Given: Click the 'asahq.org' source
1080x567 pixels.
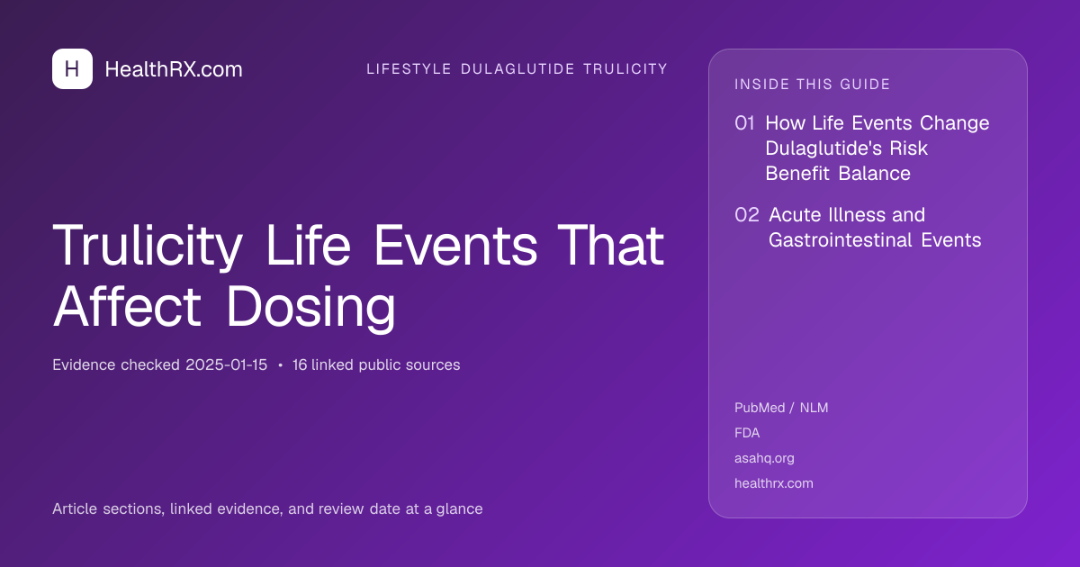Looking at the screenshot, I should pyautogui.click(x=764, y=458).
